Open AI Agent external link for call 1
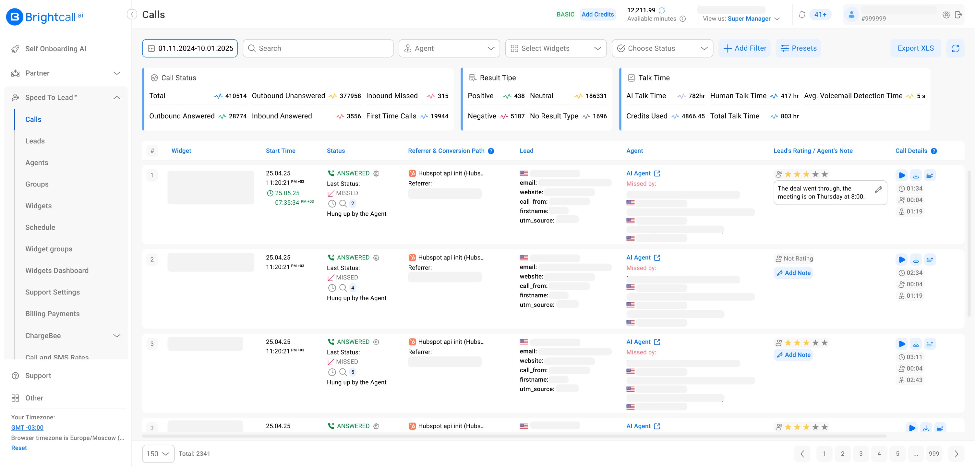 657,173
